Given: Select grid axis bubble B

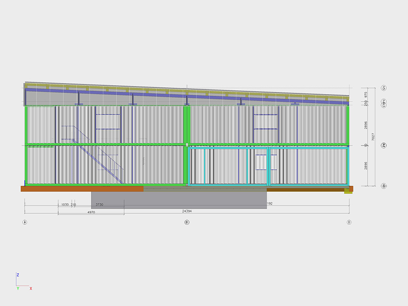Looking at the screenshot, I should pyautogui.click(x=187, y=222).
